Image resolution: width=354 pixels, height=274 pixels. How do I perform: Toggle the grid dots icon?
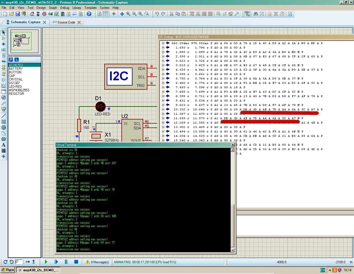coord(106,14)
